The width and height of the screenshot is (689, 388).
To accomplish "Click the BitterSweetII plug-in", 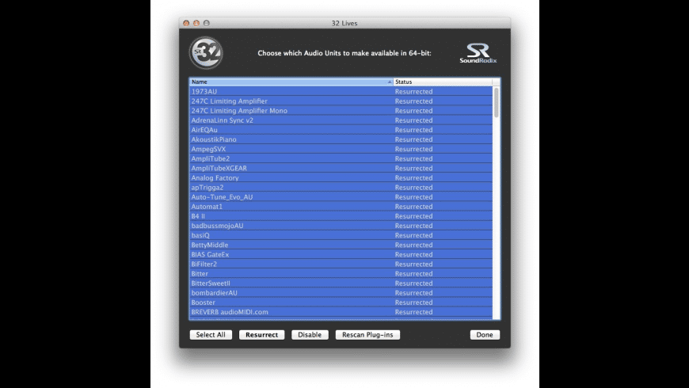I will tap(341, 283).
